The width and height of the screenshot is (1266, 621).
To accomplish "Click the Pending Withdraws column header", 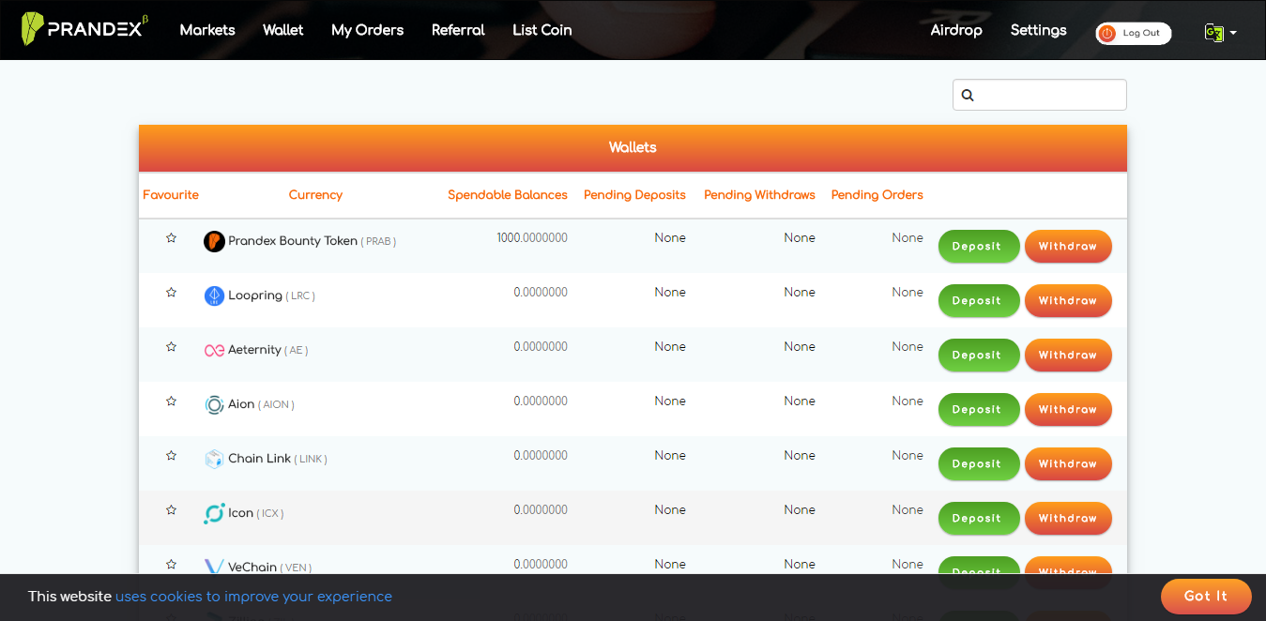I will click(759, 195).
